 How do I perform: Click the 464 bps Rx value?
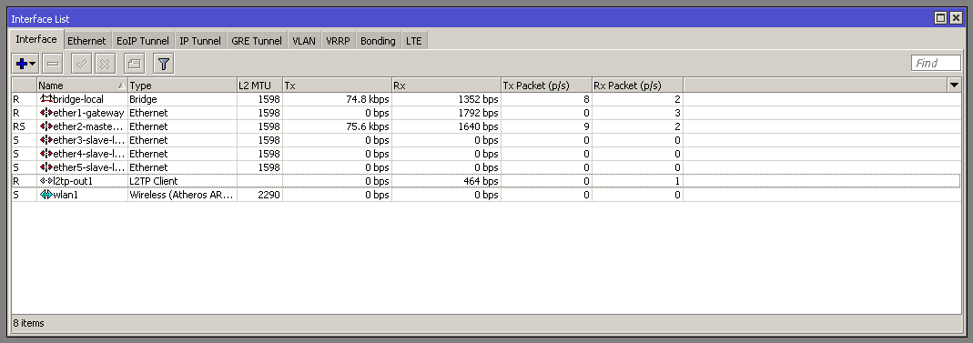pos(481,181)
